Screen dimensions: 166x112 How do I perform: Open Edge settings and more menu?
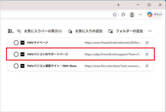(141, 15)
